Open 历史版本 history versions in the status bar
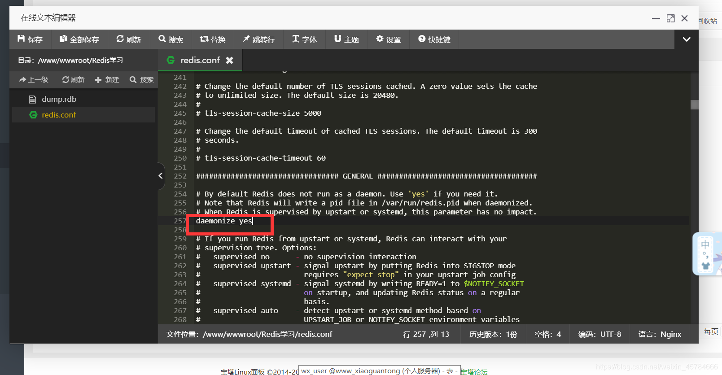This screenshot has height=375, width=722. [x=493, y=334]
